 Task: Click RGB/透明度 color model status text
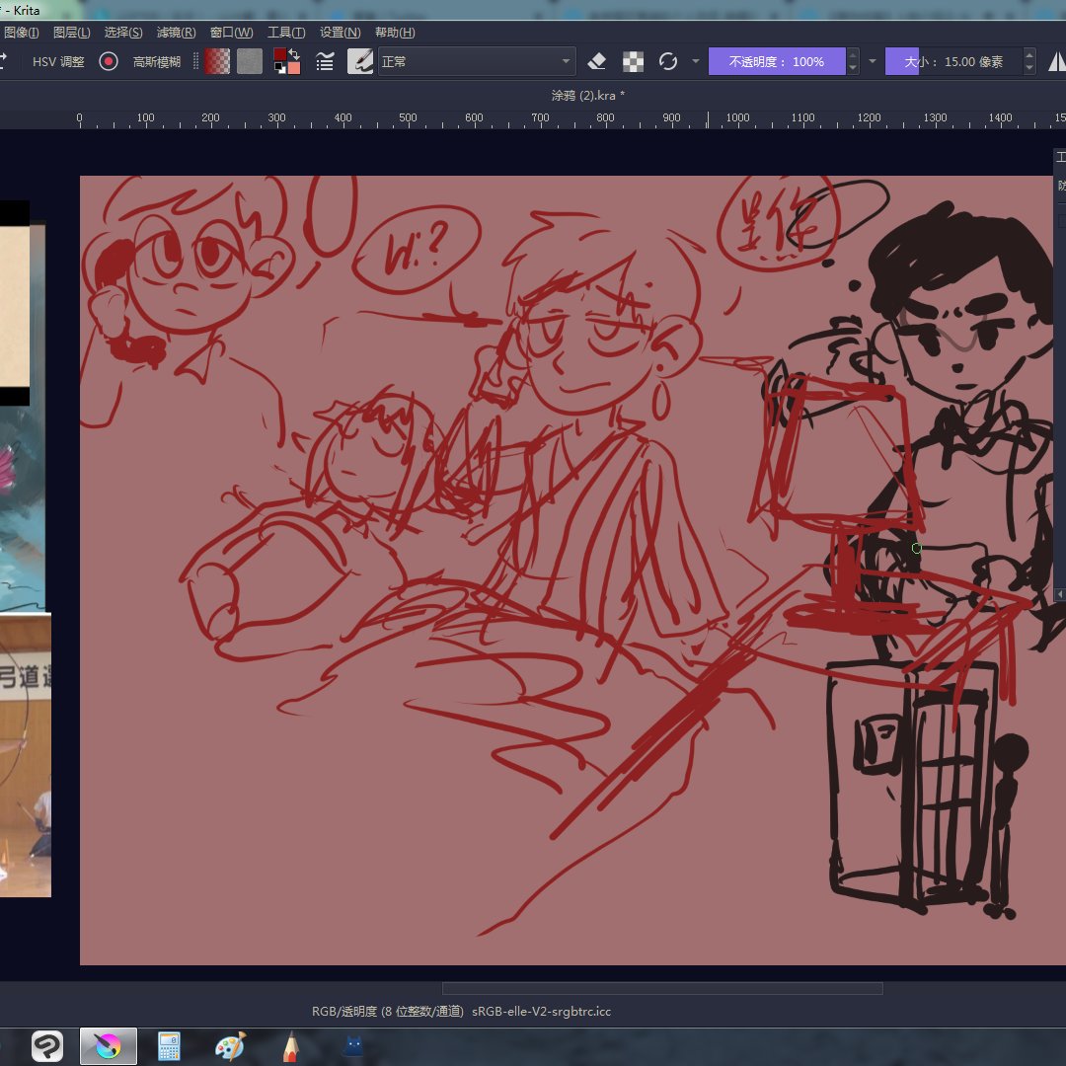tap(388, 1011)
